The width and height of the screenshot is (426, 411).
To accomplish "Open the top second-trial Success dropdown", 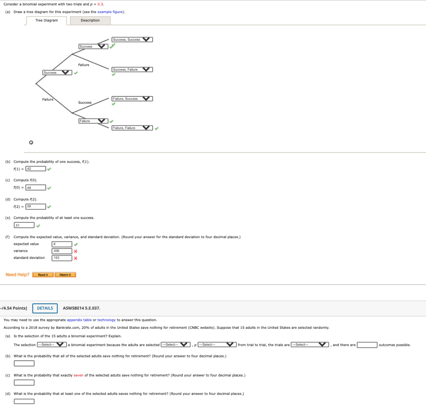I will tap(93, 47).
